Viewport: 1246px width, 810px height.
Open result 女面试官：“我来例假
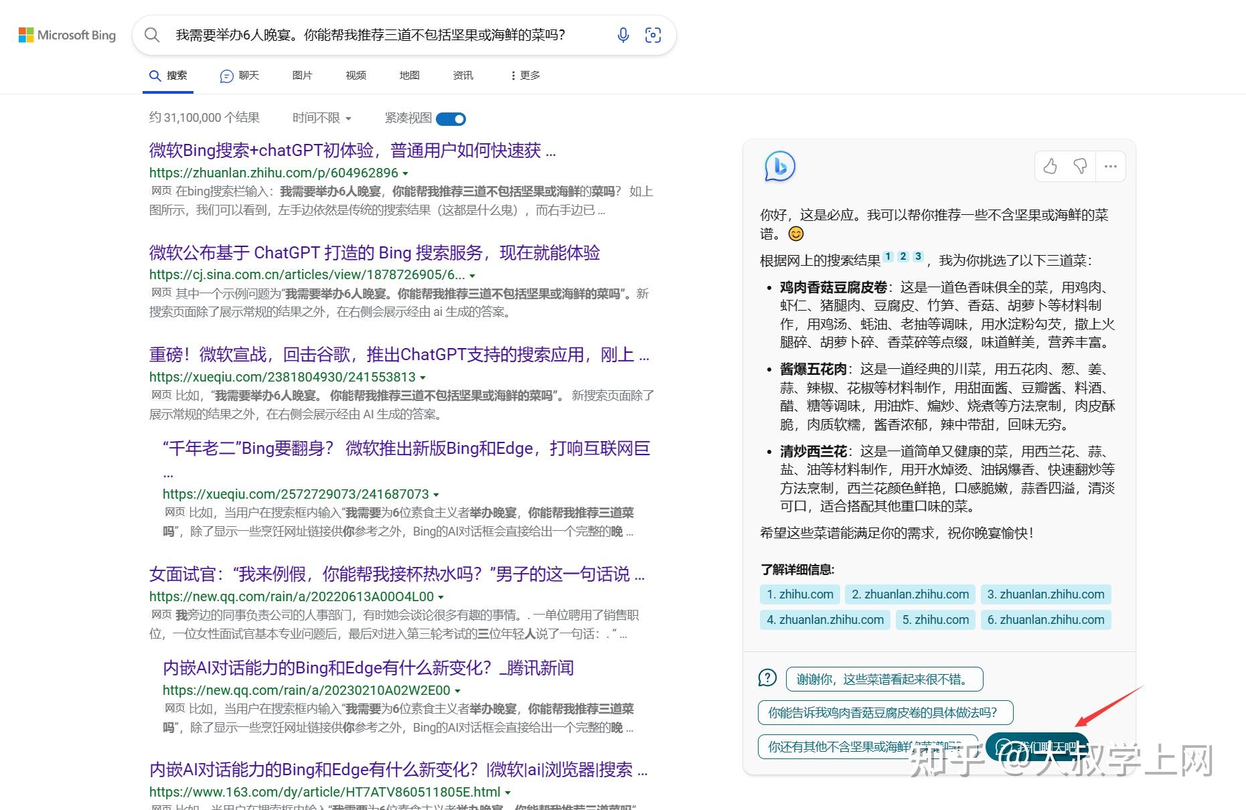click(x=397, y=574)
